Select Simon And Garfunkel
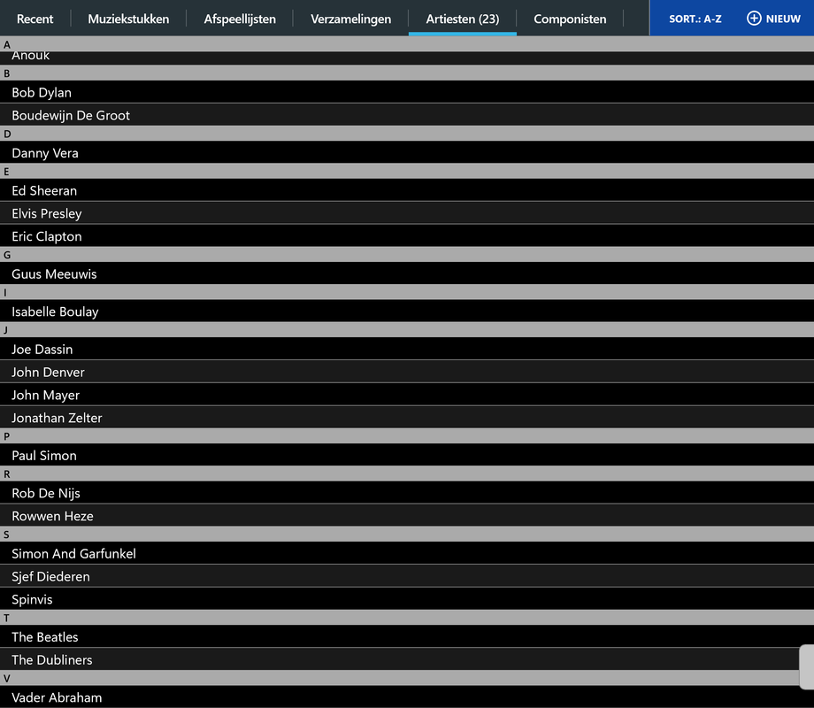The image size is (814, 708). (407, 553)
